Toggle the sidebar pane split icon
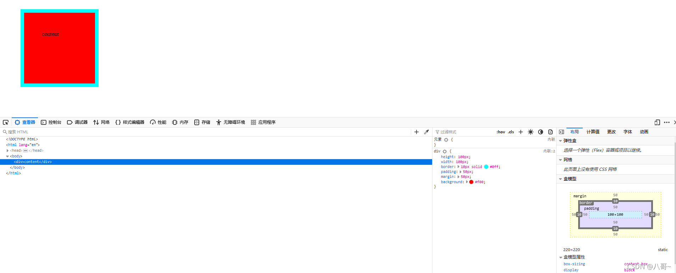This screenshot has width=676, height=273. 562,132
